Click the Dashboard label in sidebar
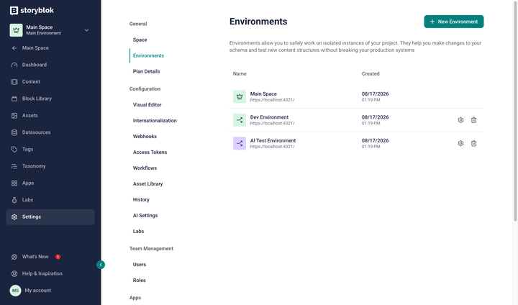 (x=35, y=65)
